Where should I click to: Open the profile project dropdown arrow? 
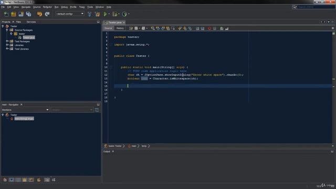pyautogui.click(x=129, y=14)
